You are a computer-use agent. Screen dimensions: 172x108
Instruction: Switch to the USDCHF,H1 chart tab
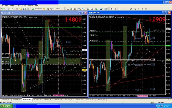[16, 100]
